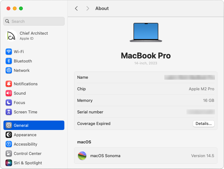Click the Notifications bell icon
The width and height of the screenshot is (224, 169).
pyautogui.click(x=9, y=84)
